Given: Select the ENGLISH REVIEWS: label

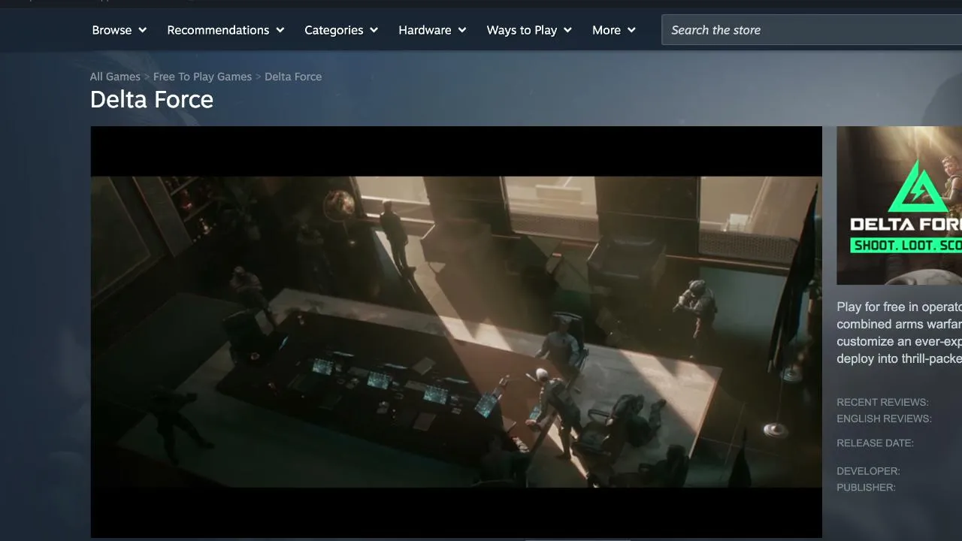Looking at the screenshot, I should pos(884,419).
